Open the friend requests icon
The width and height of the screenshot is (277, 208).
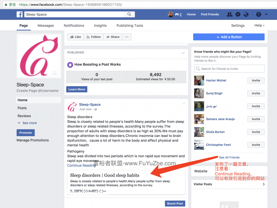pyautogui.click(x=229, y=14)
